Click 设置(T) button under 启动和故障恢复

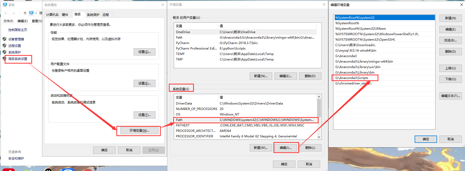click(x=145, y=115)
